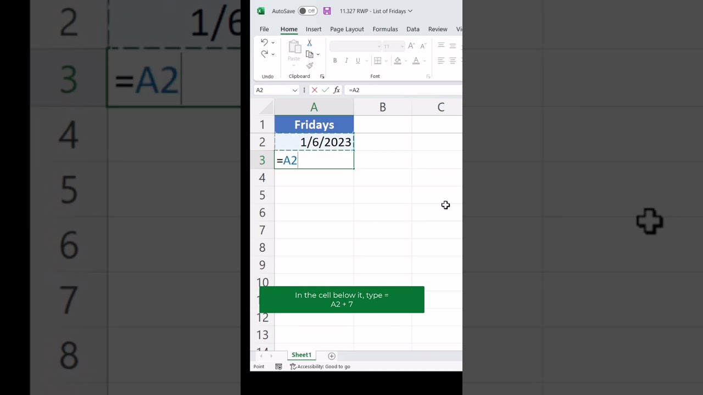This screenshot has width=703, height=395.
Task: Open the Formulas ribbon tab
Action: [x=385, y=29]
